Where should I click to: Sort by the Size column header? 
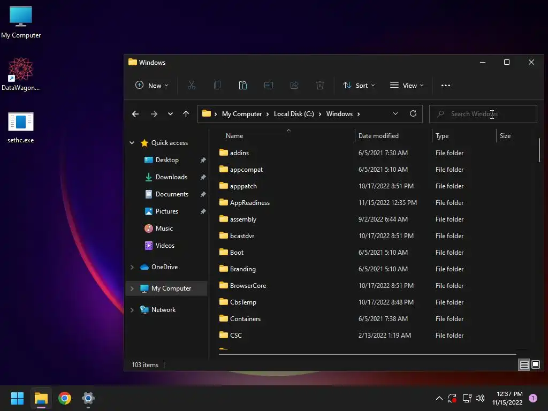[x=505, y=136]
